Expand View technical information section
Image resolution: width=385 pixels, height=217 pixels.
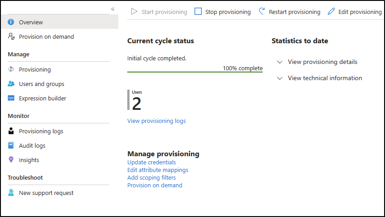280,78
